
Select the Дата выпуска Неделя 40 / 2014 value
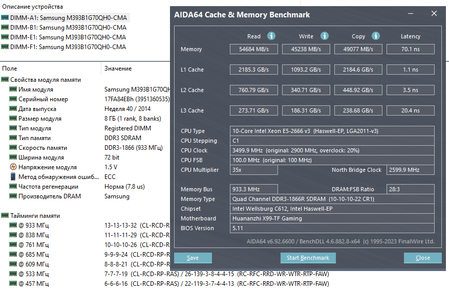tap(127, 109)
